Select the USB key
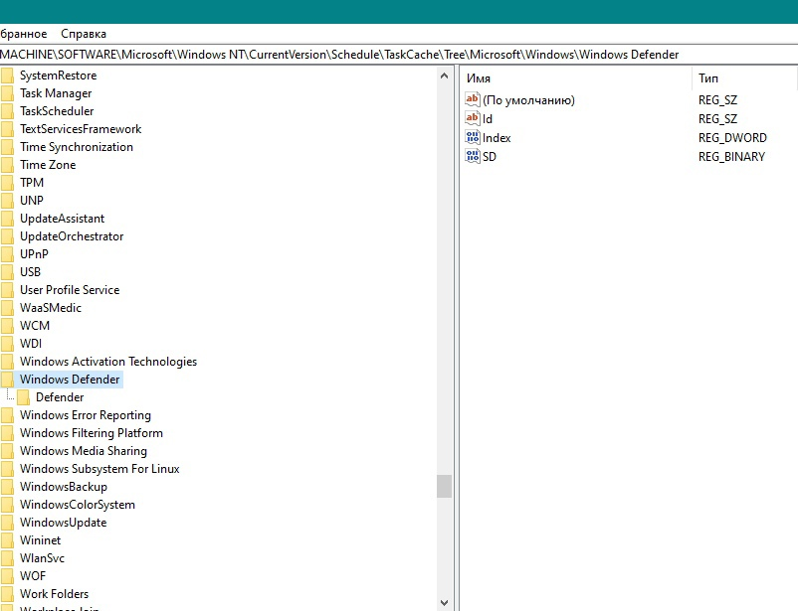The width and height of the screenshot is (798, 611). [30, 272]
